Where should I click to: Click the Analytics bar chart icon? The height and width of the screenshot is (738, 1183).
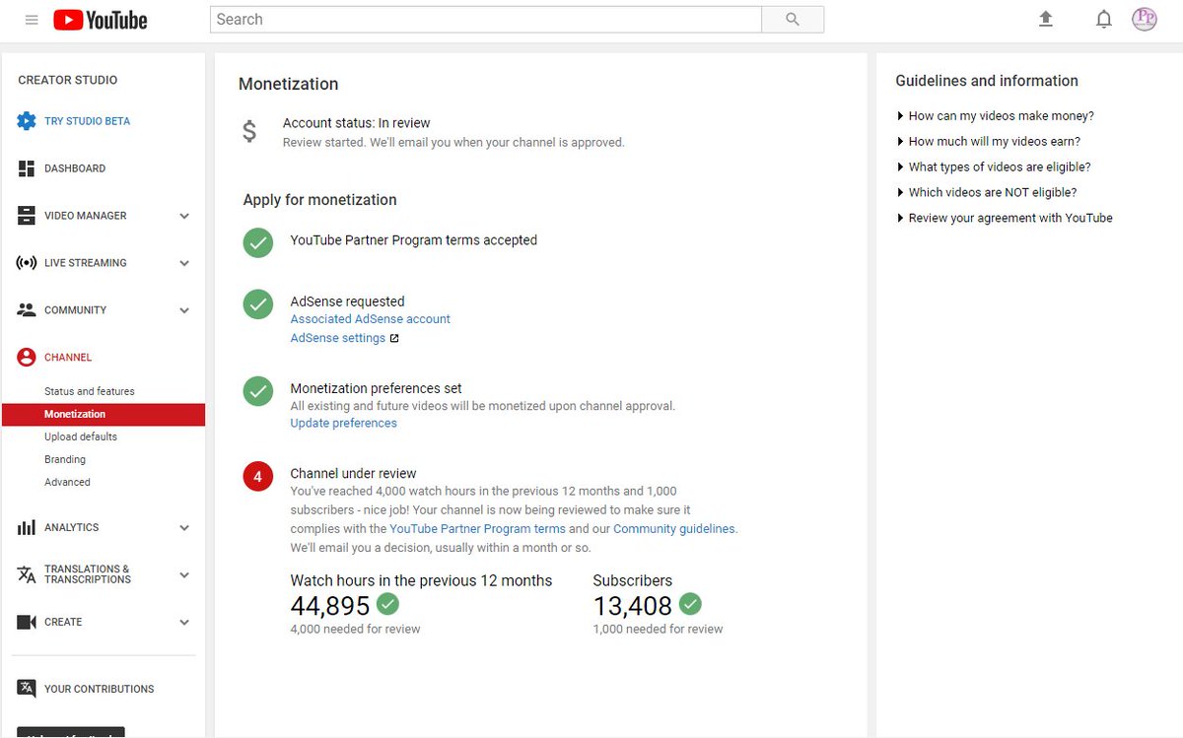(27, 527)
